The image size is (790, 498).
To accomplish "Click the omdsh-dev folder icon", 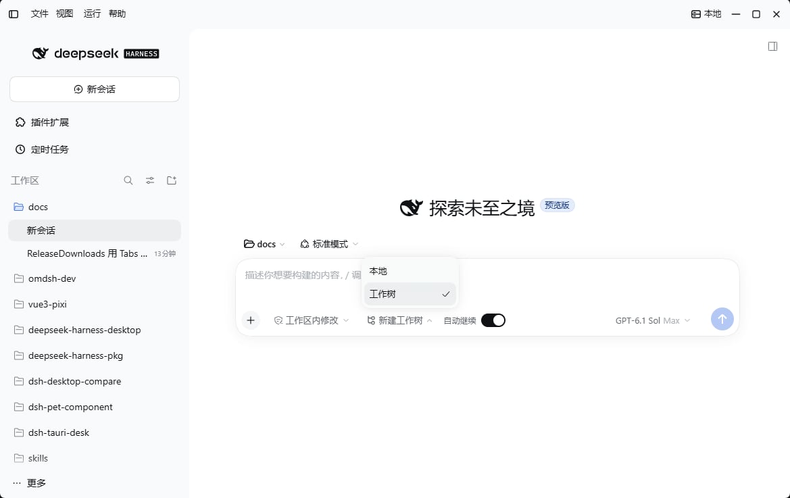I will point(19,278).
